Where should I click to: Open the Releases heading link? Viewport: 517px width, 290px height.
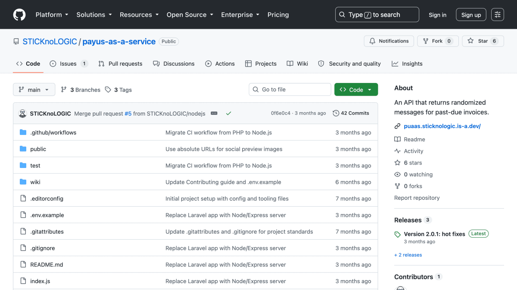click(408, 220)
